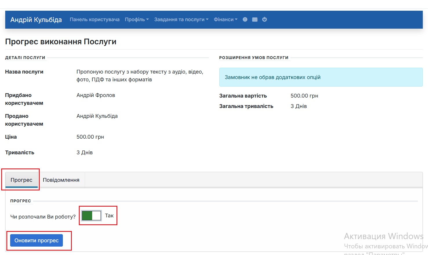The height and width of the screenshot is (255, 428).
Task: Click the 'Загальна вартість' value 500.00 грн
Action: click(304, 96)
